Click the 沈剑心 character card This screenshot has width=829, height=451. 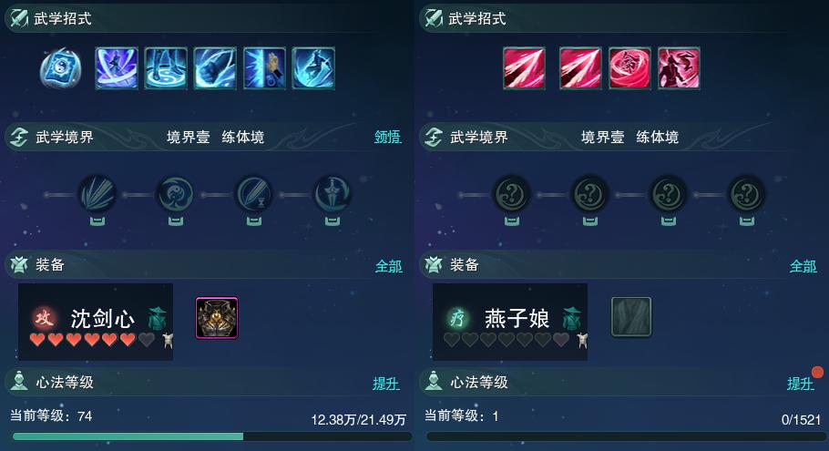tap(95, 322)
